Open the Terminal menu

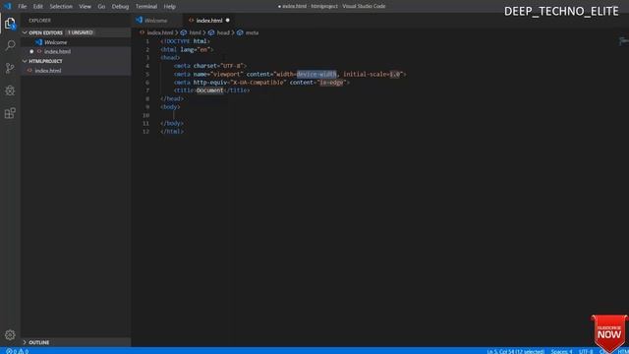(x=146, y=7)
